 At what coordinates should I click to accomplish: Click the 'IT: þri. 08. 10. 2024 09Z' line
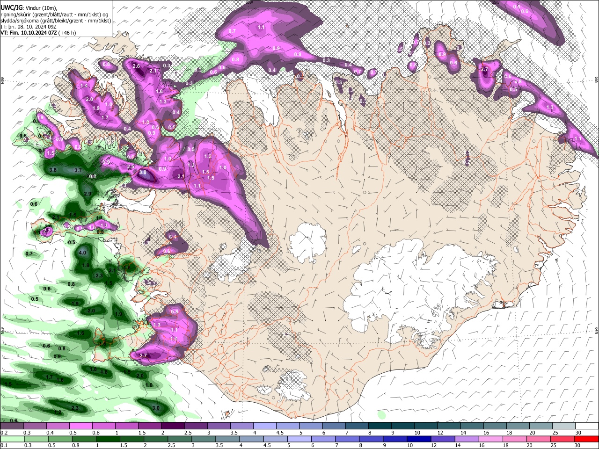tap(29, 27)
